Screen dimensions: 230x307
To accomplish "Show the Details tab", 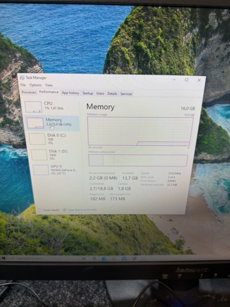I will [x=112, y=93].
